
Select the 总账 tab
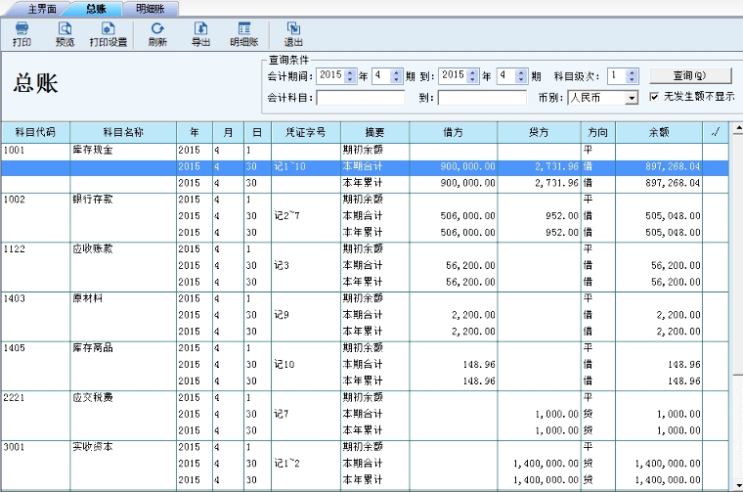(x=96, y=9)
